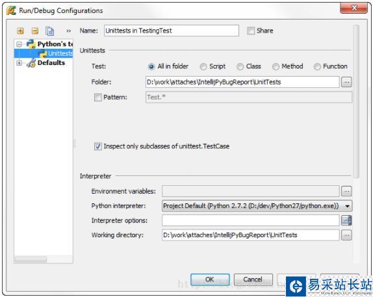Click the vertical scrollbar of settings panel
The height and width of the screenshot is (297, 373).
tap(356, 101)
